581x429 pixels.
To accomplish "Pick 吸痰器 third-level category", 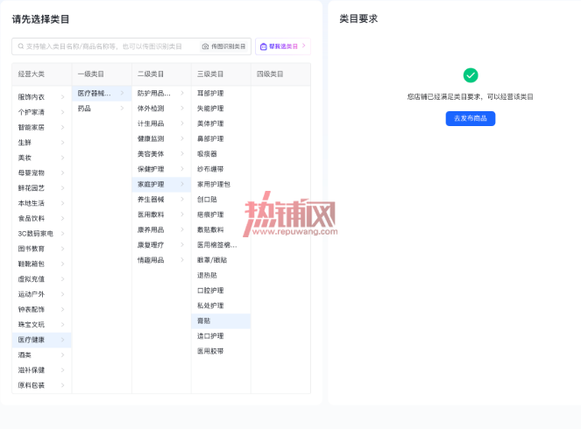I will [221, 154].
